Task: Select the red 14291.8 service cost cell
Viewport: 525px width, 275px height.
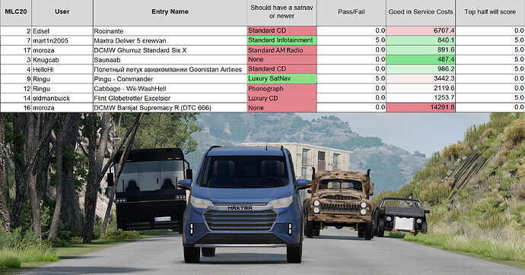Action: 421,108
